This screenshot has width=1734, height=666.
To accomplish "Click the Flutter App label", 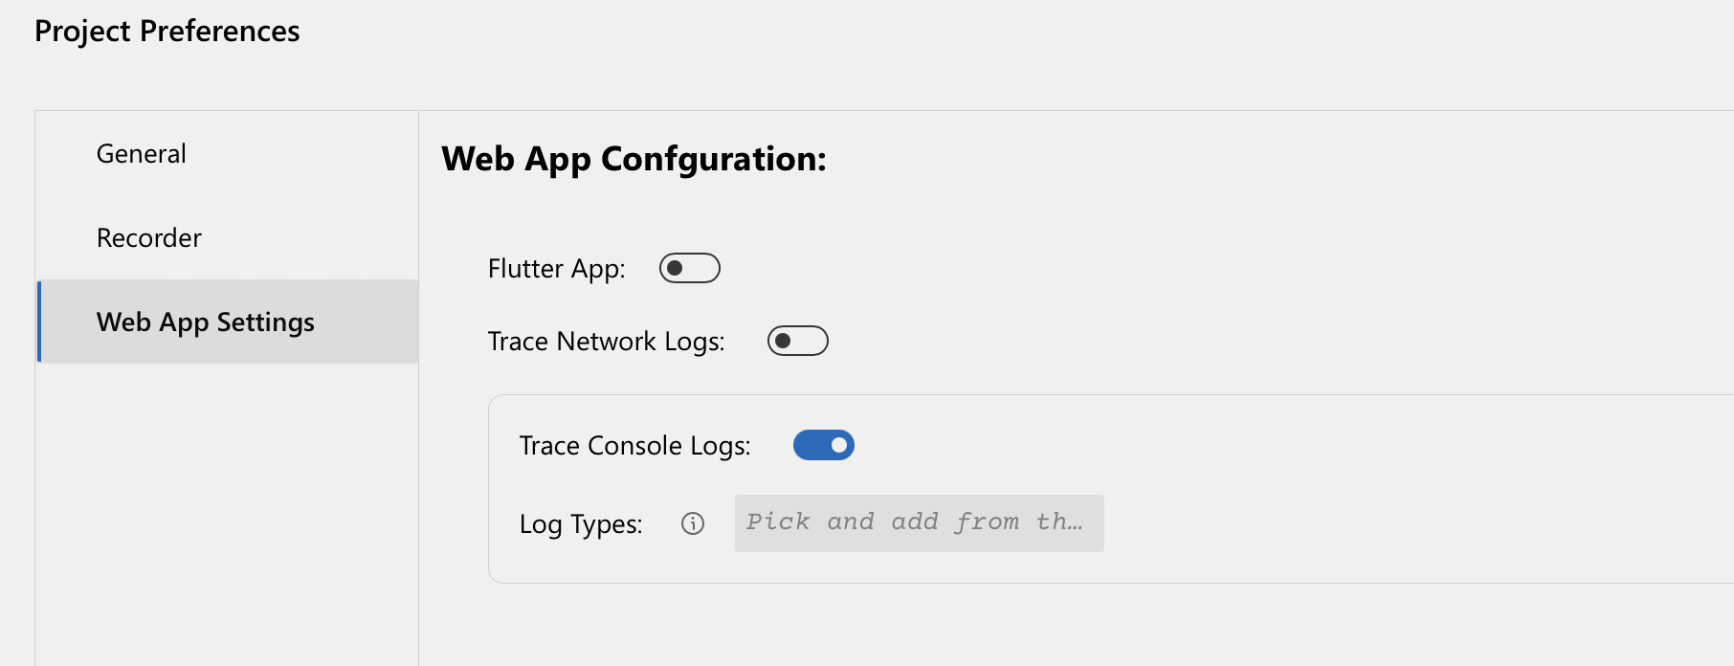I will (x=555, y=269).
